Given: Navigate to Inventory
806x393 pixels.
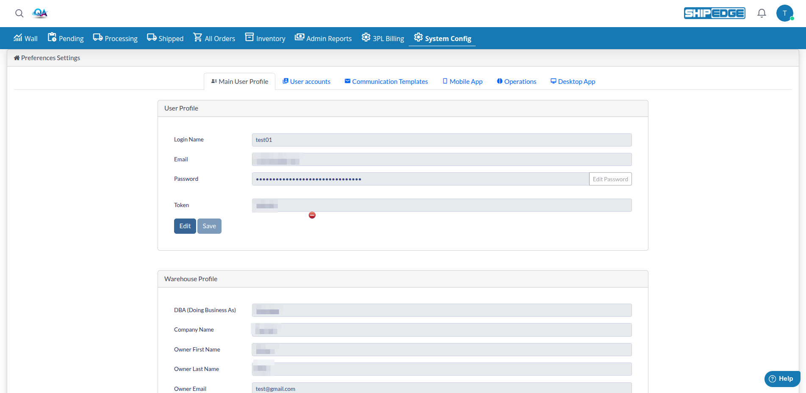Looking at the screenshot, I should (x=265, y=38).
